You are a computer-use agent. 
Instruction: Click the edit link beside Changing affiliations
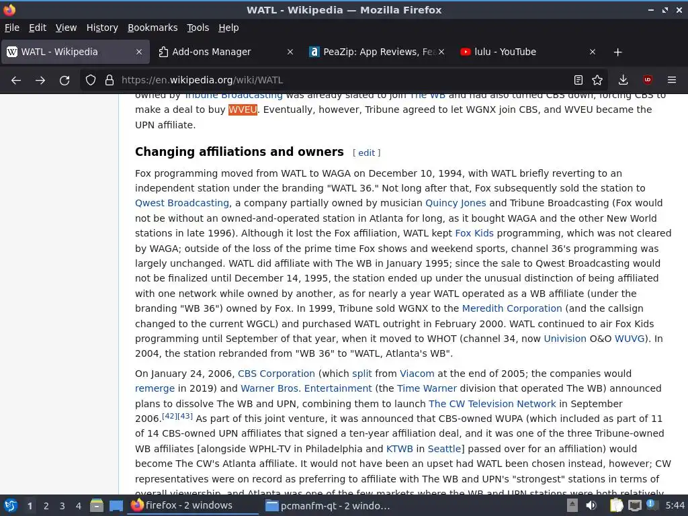click(366, 153)
